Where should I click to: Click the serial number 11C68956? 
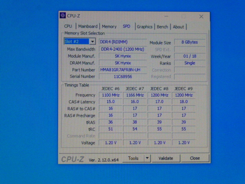[123, 77]
